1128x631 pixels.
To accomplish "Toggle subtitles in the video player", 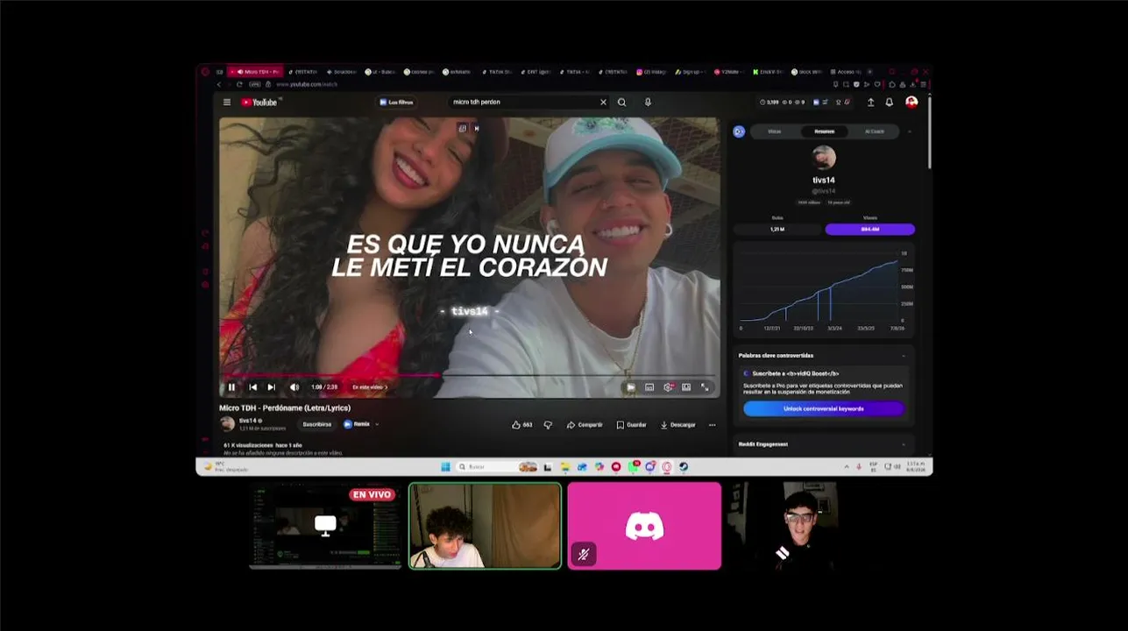I will coord(649,387).
